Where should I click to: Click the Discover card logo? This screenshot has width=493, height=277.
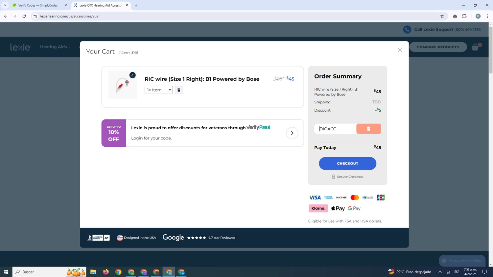click(341, 198)
